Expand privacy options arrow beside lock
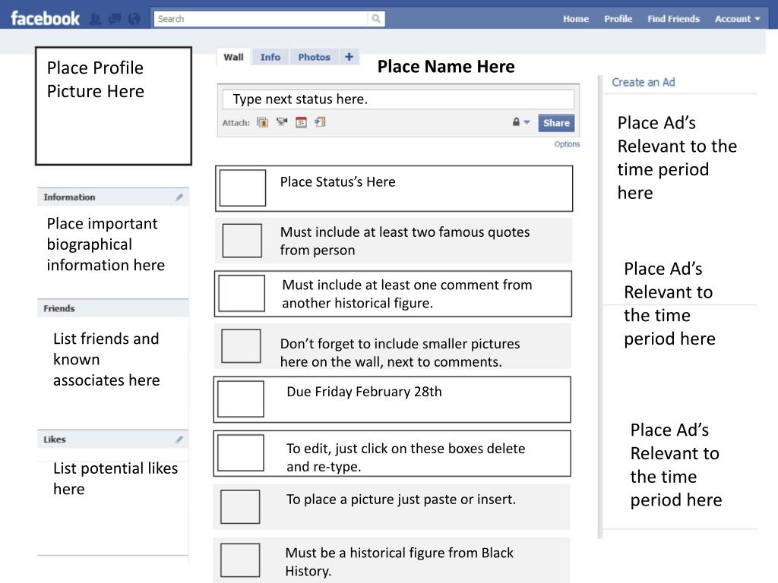This screenshot has width=778, height=583. [x=527, y=122]
